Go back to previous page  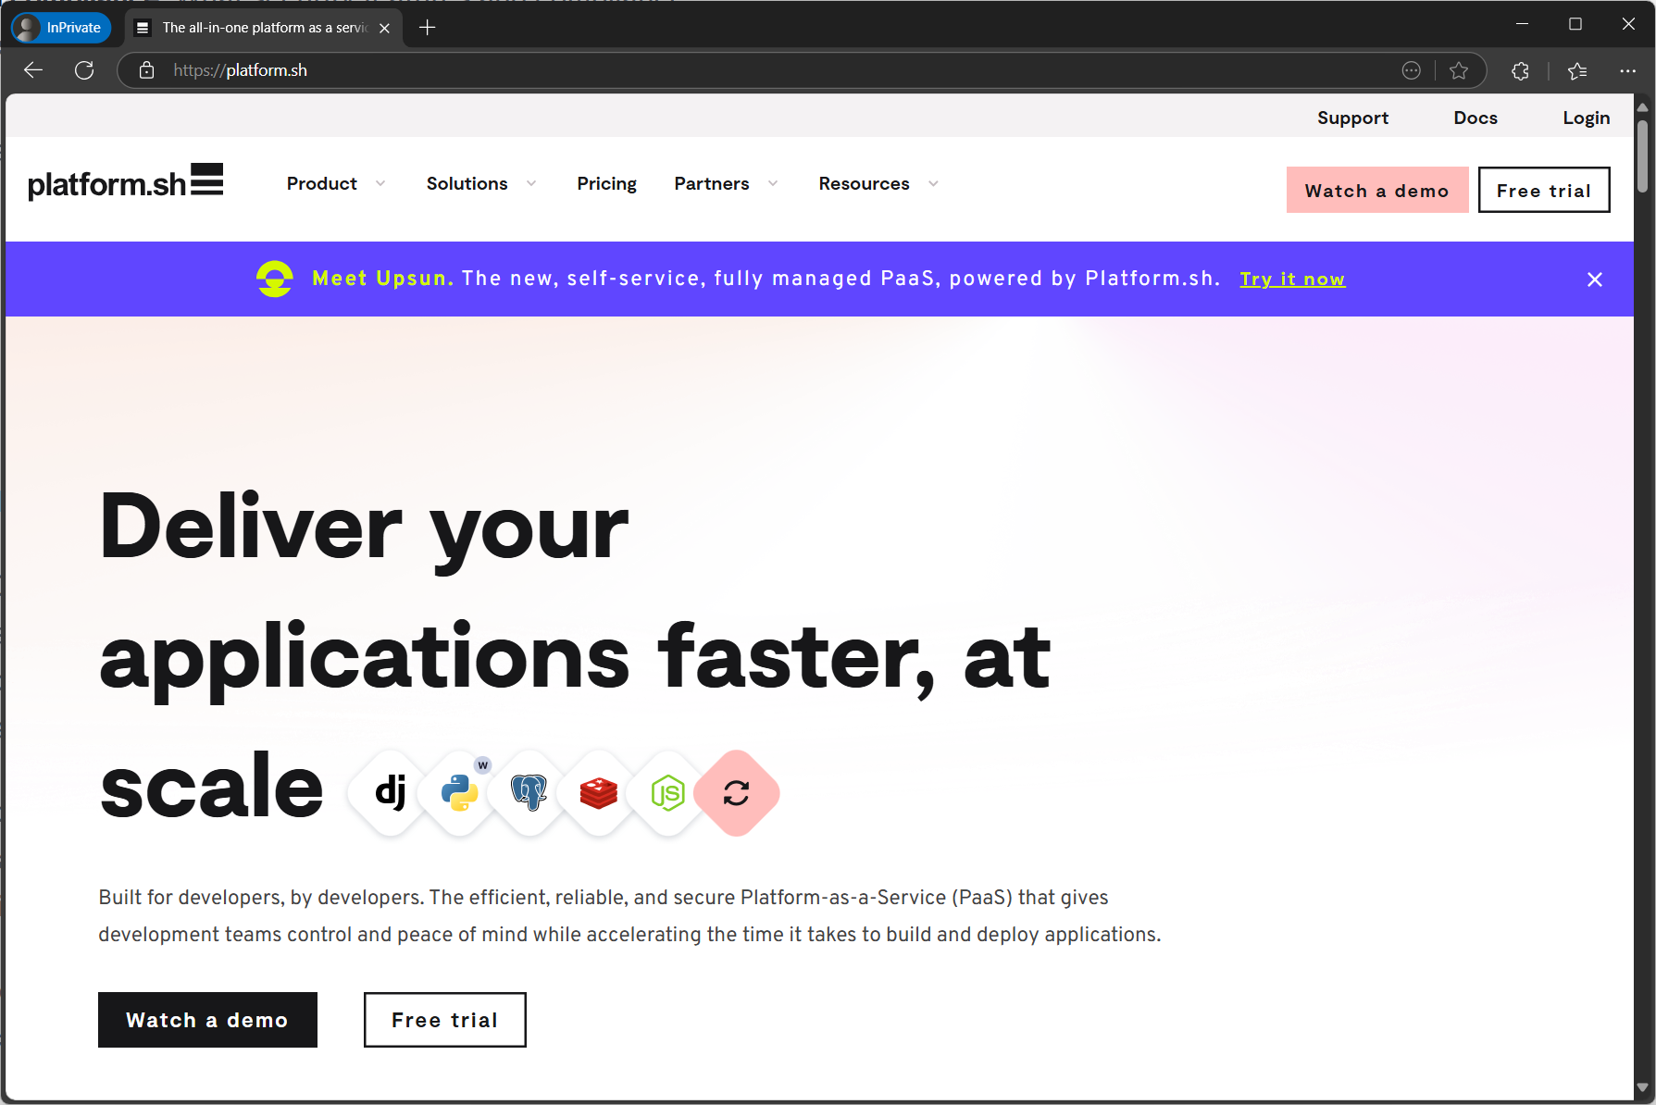(x=33, y=70)
